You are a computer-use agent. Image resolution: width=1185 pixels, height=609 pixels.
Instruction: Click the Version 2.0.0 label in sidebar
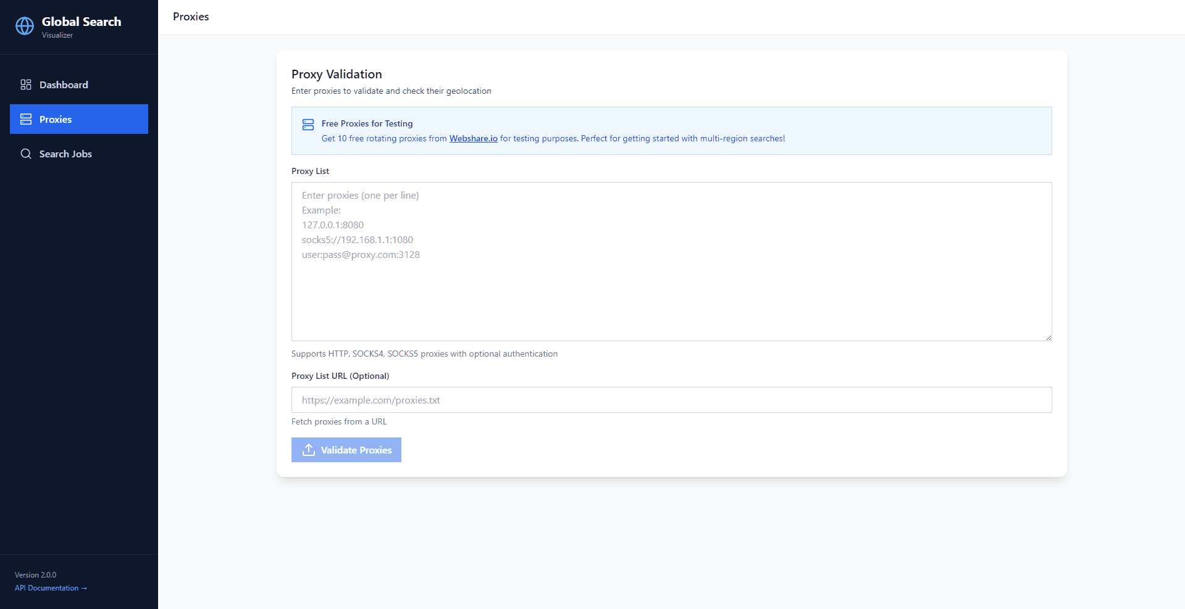click(x=35, y=574)
